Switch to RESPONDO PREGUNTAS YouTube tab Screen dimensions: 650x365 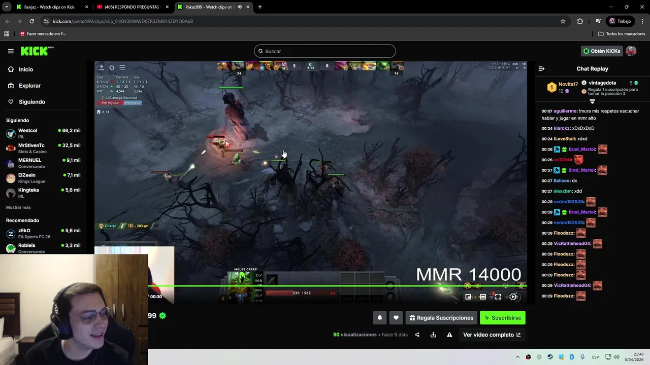(x=132, y=7)
